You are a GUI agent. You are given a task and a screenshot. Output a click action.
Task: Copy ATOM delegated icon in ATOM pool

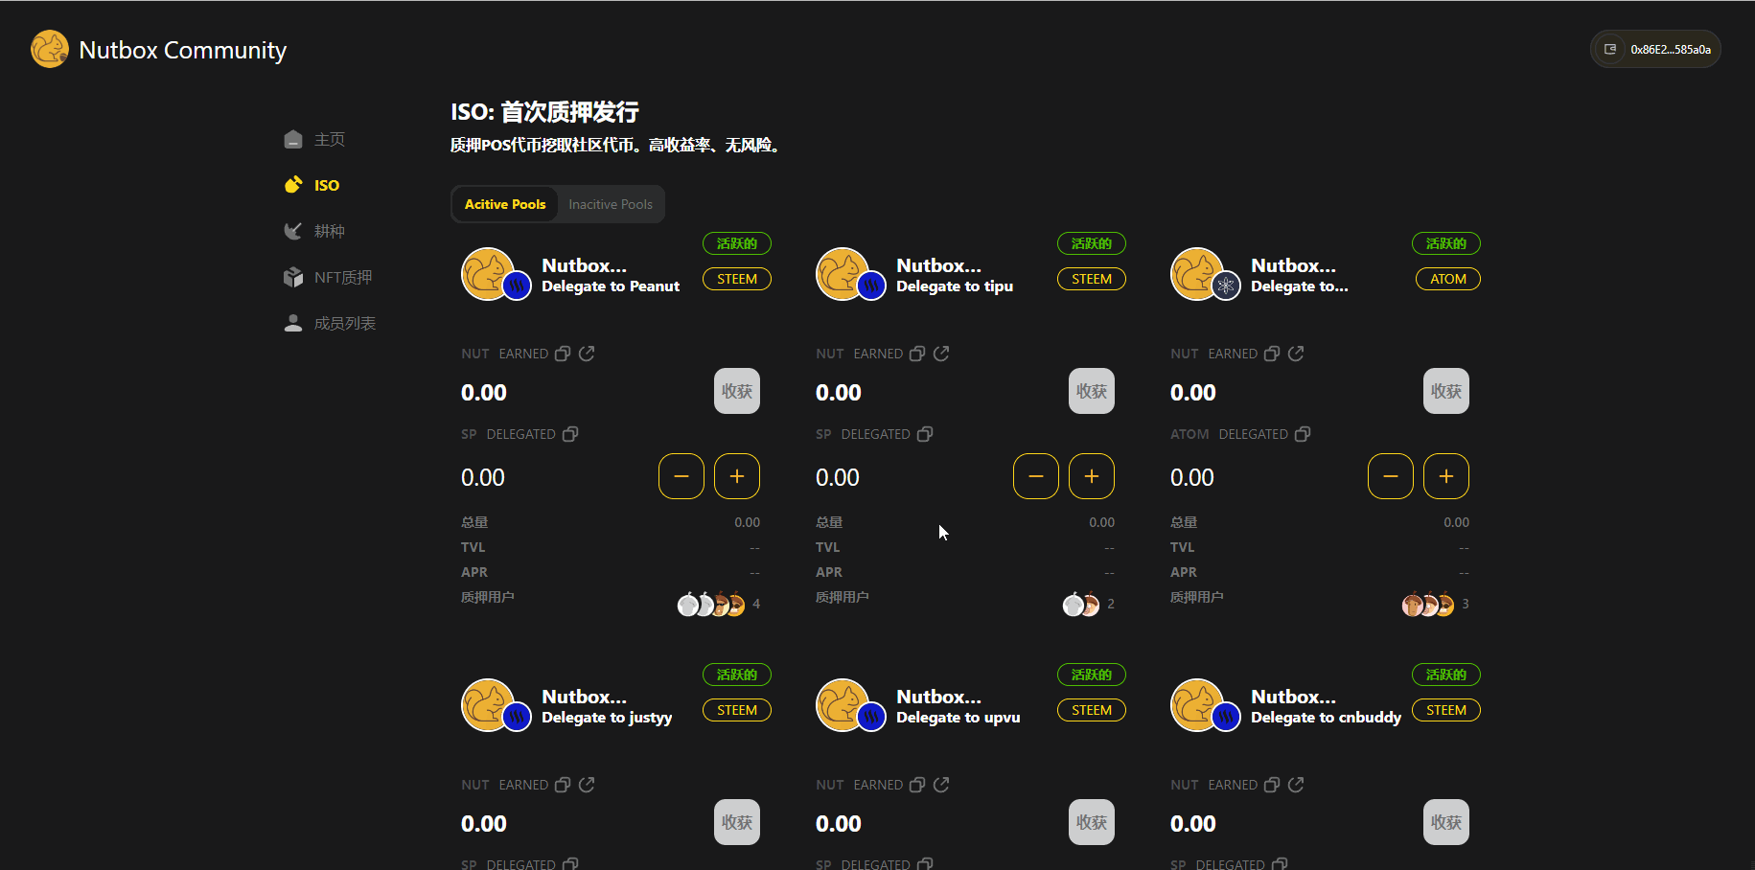[x=1303, y=434]
